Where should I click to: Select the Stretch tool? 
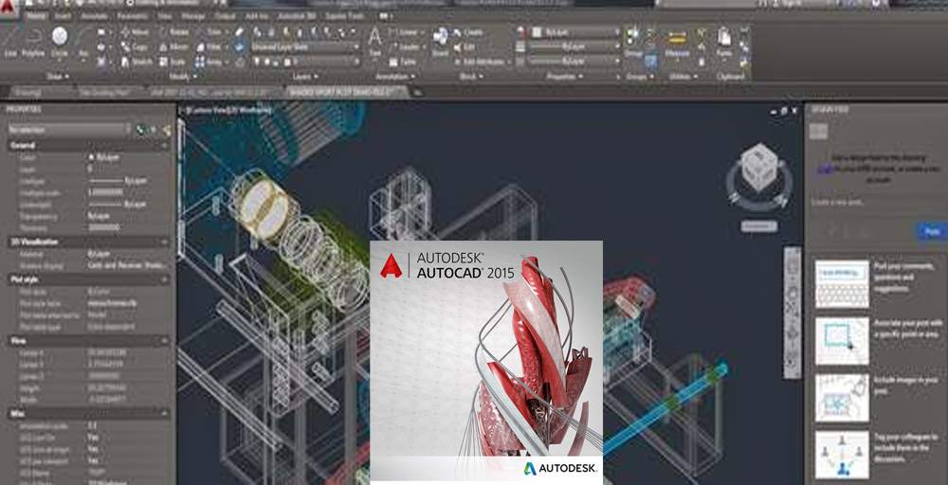pos(137,62)
